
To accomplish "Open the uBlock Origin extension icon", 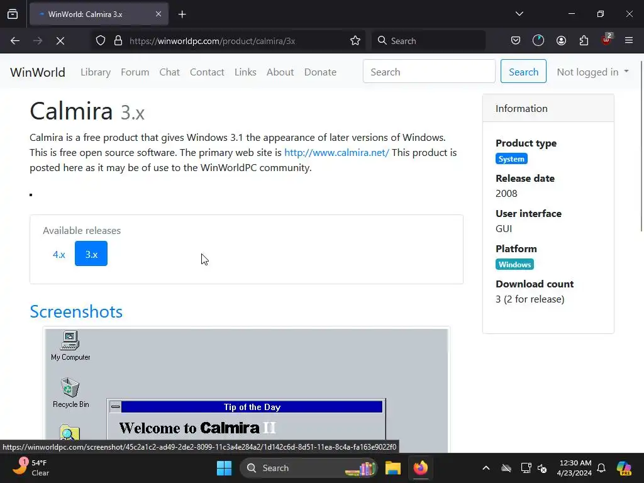I will coord(607,40).
